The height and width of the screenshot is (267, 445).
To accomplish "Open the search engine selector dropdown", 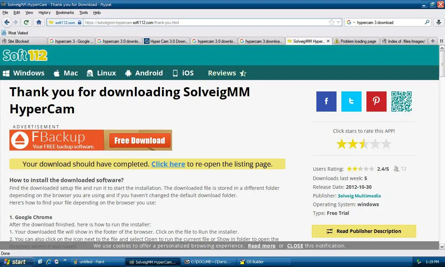I will coord(351,22).
